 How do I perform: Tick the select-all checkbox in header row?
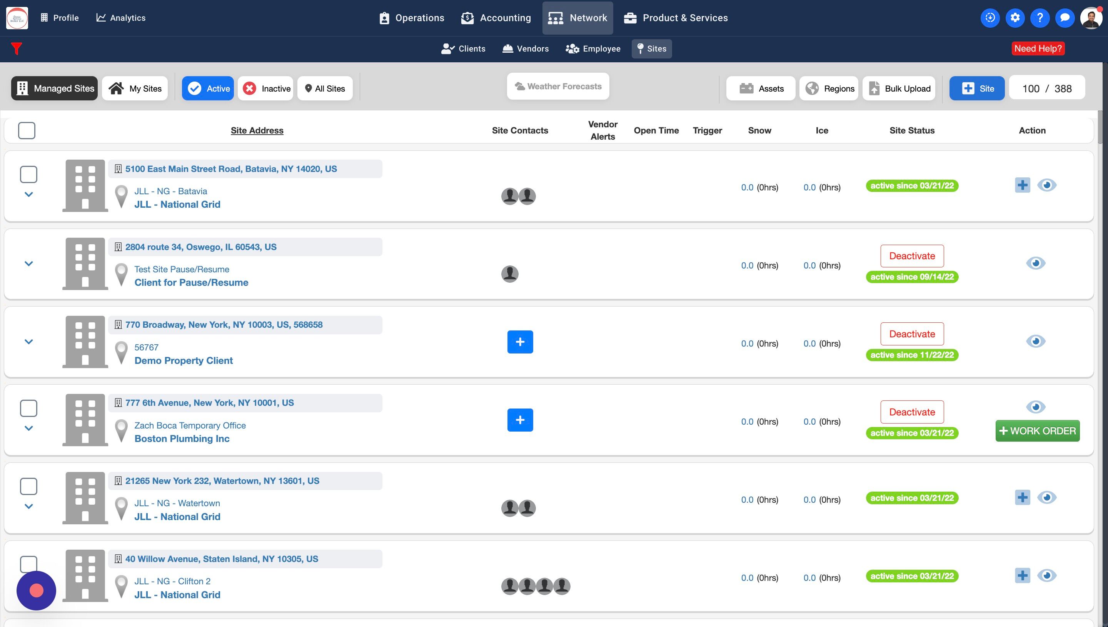27,130
